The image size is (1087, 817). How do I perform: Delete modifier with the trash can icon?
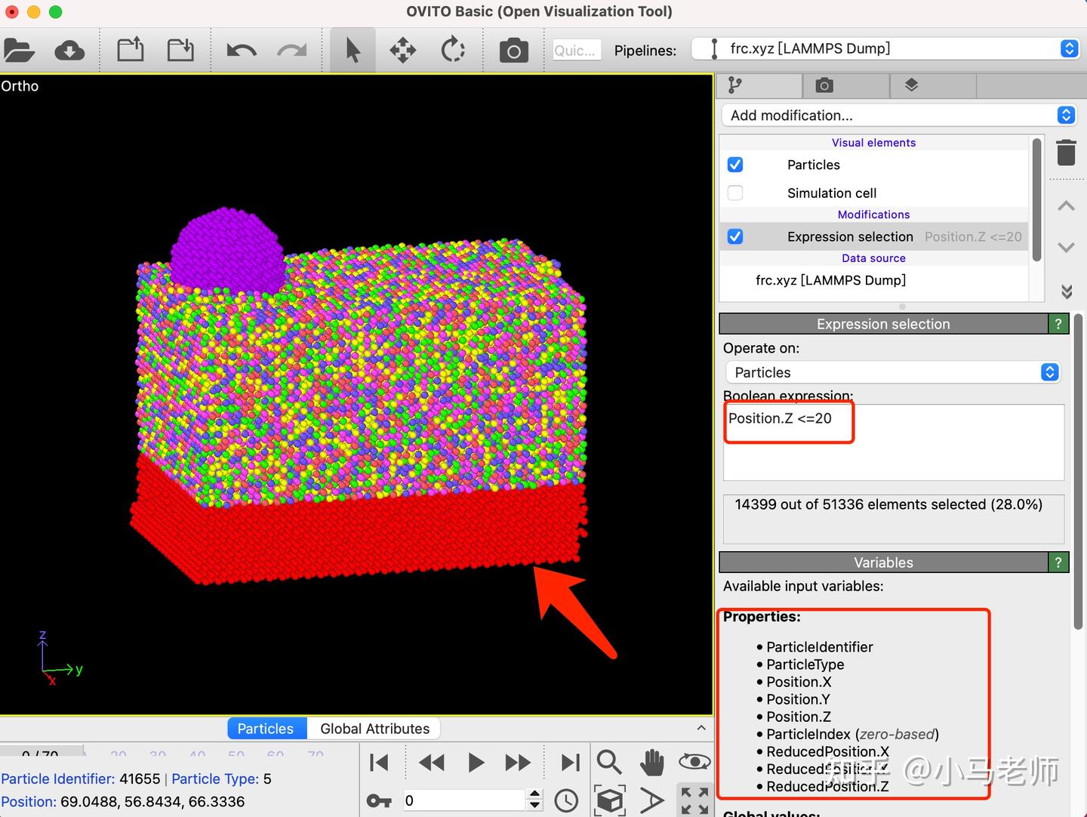(x=1066, y=153)
